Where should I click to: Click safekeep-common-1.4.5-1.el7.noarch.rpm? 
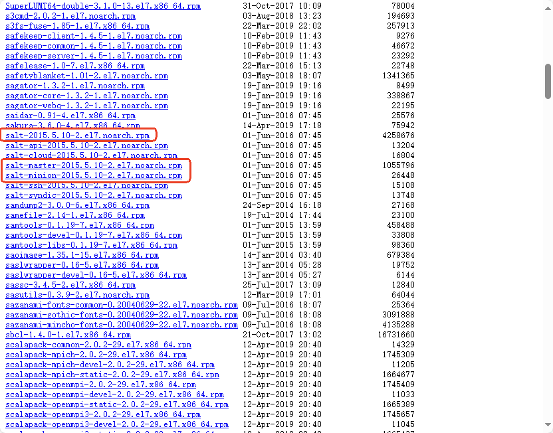(94, 46)
